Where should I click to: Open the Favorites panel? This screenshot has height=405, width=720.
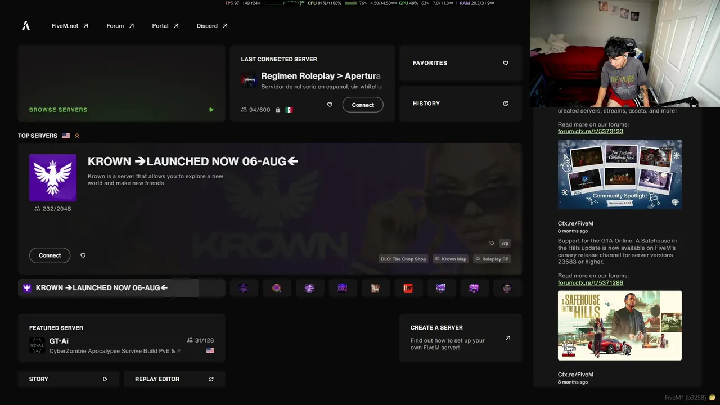pos(461,63)
